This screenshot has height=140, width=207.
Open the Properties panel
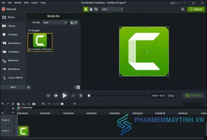193,95
